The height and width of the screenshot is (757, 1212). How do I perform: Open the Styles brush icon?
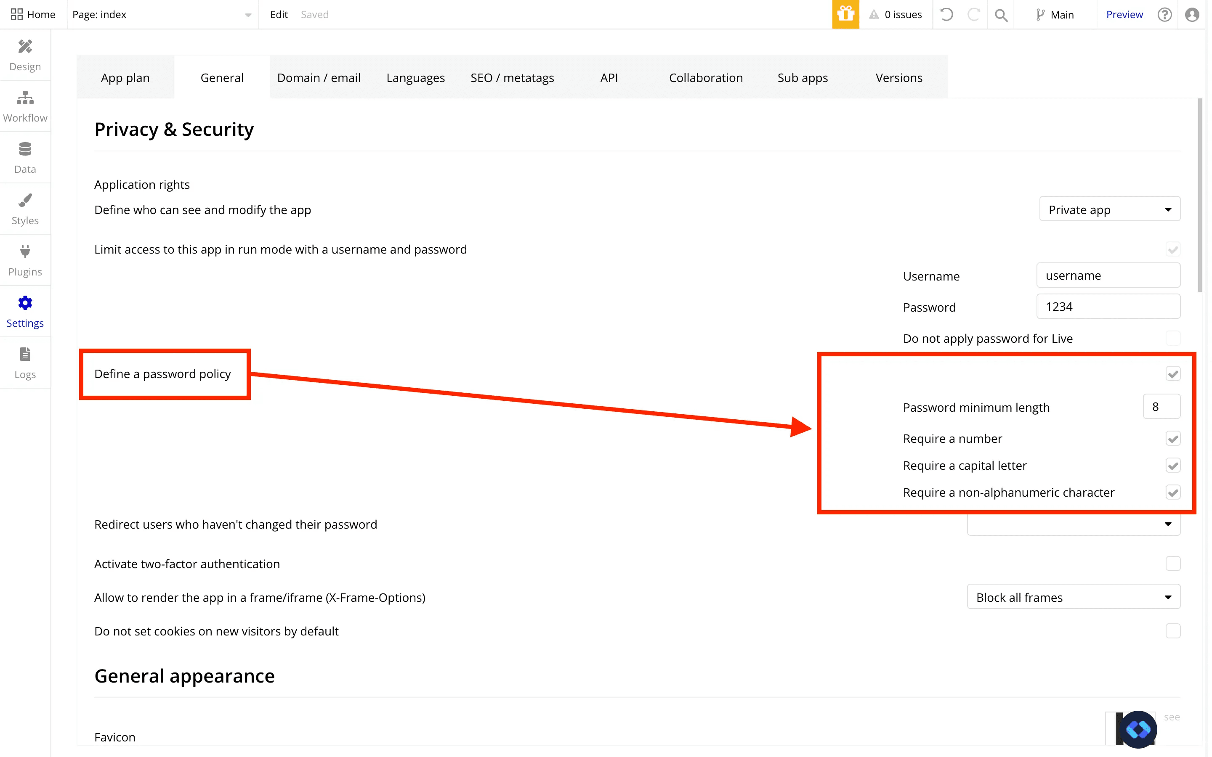tap(25, 200)
